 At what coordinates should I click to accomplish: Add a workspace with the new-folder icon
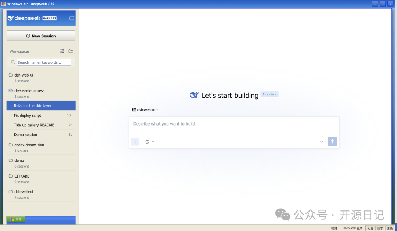coord(71,51)
